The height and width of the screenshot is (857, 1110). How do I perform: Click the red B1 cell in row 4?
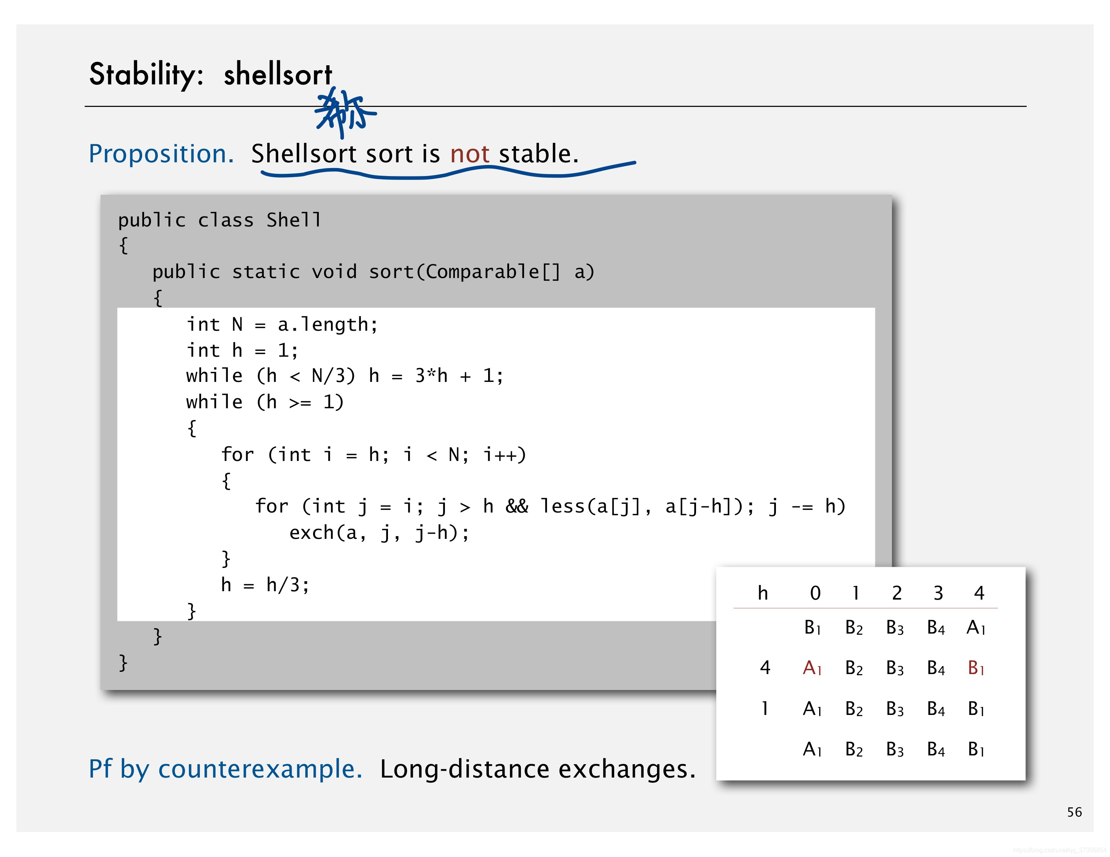(976, 667)
